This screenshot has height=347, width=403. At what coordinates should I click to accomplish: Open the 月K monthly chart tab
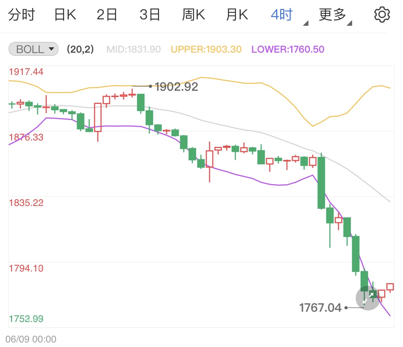tap(237, 15)
